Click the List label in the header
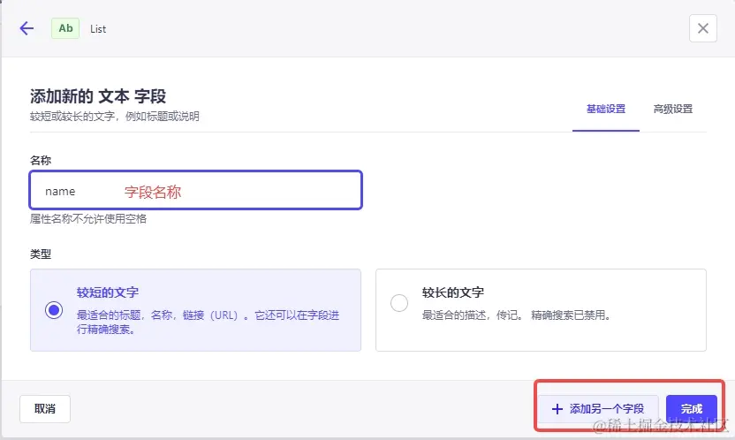This screenshot has height=440, width=735. point(98,29)
